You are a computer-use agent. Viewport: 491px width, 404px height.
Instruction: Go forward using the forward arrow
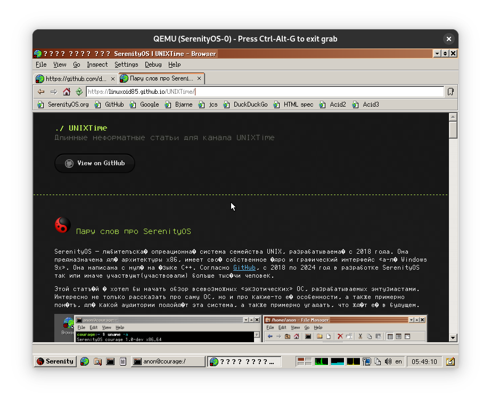click(x=54, y=92)
